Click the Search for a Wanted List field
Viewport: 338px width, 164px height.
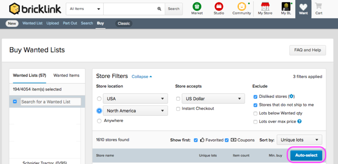click(x=50, y=102)
